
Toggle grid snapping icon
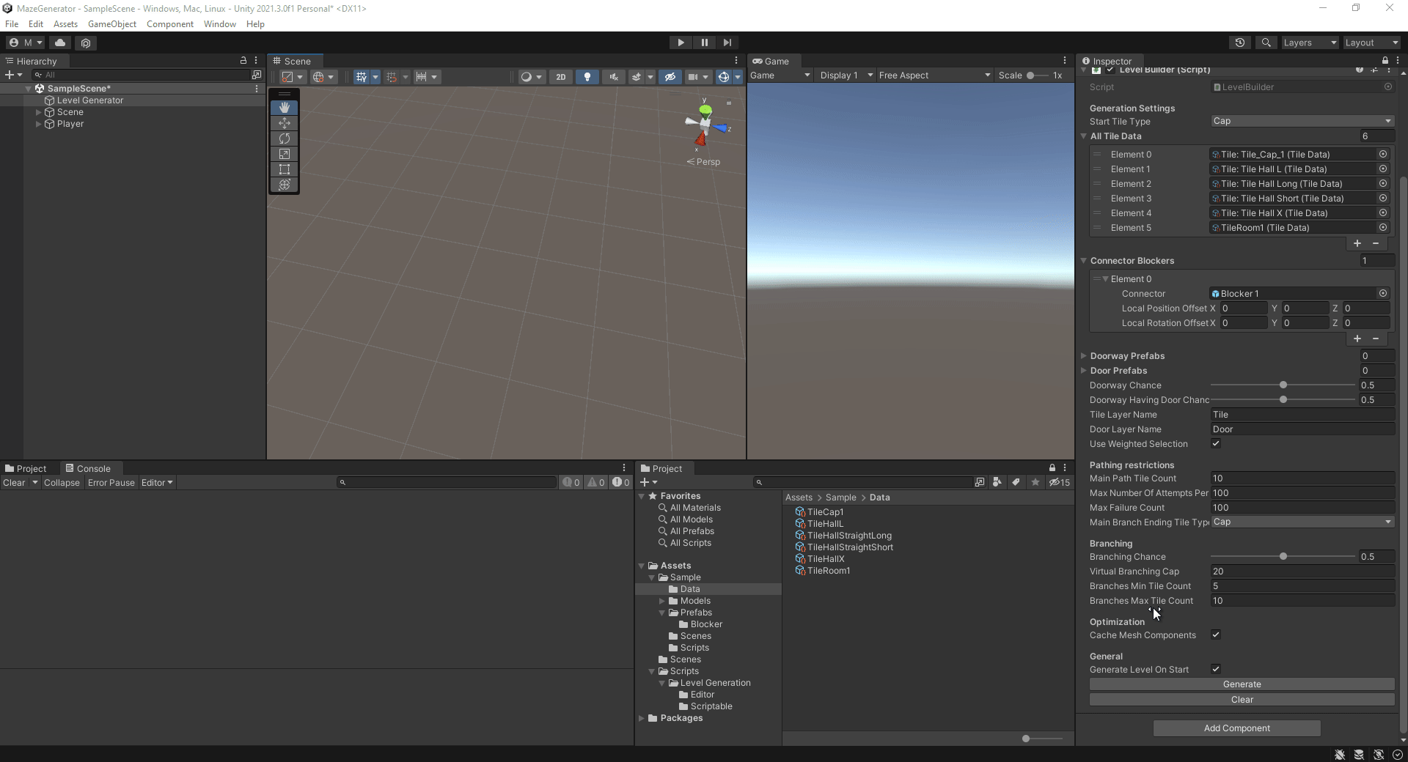click(x=392, y=76)
